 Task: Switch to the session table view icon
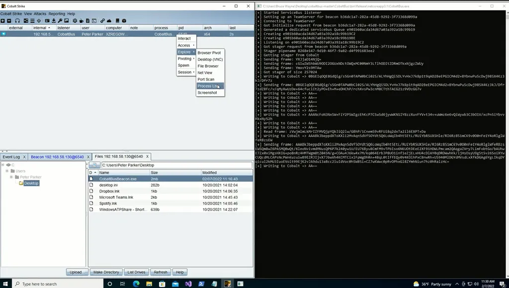click(x=32, y=21)
